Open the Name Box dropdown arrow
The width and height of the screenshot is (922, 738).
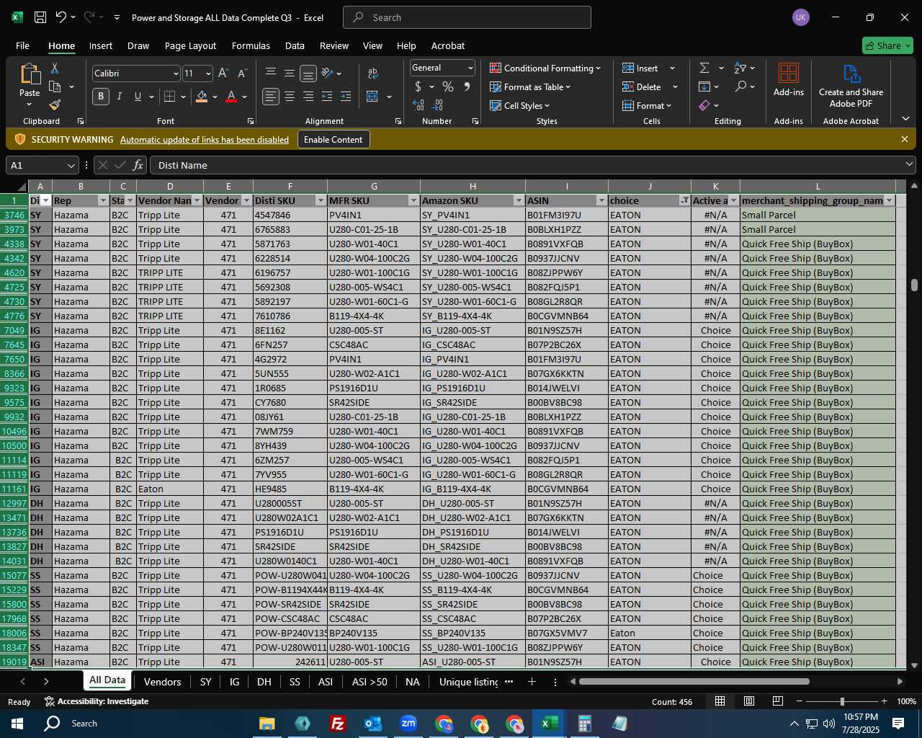(x=71, y=165)
